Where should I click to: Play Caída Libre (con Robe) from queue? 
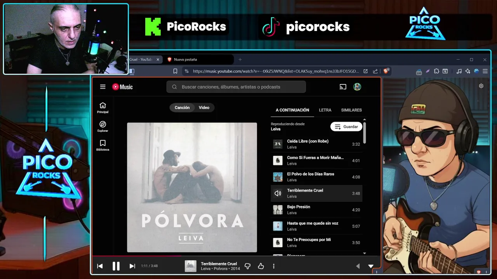tap(316, 144)
